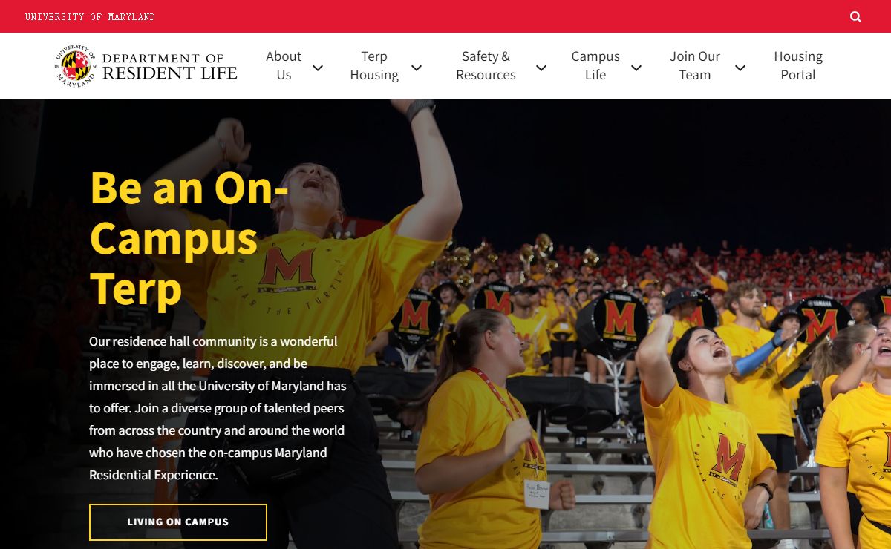
Task: Click the Department of Resident Life wordmark
Action: (x=169, y=66)
